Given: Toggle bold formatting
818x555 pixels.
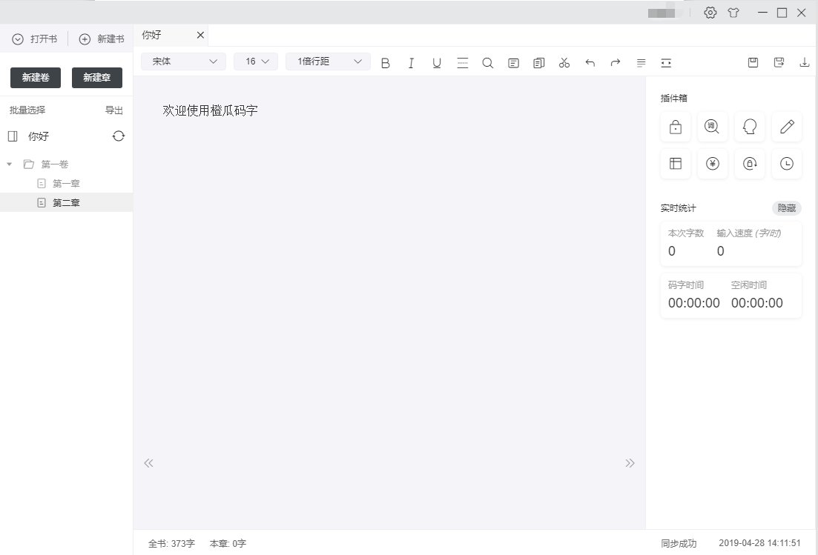Looking at the screenshot, I should [385, 63].
